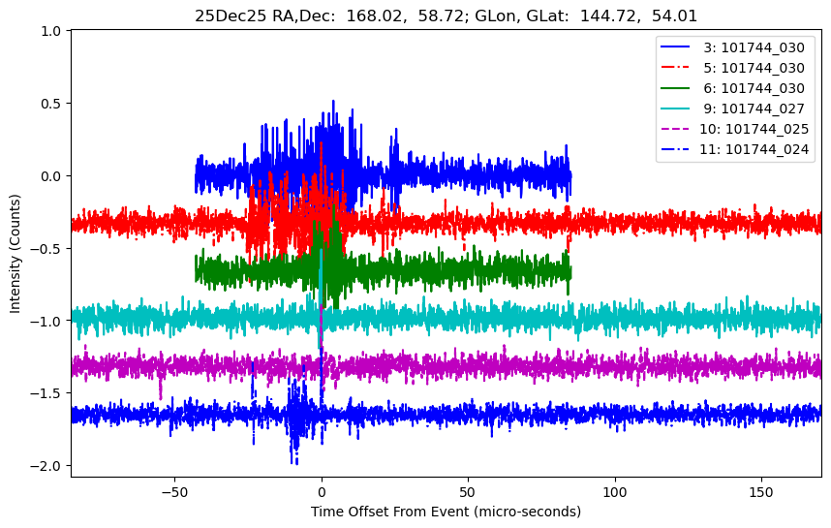Click the y-axis tick label 0.5
This screenshot has width=831, height=528.
(x=51, y=104)
